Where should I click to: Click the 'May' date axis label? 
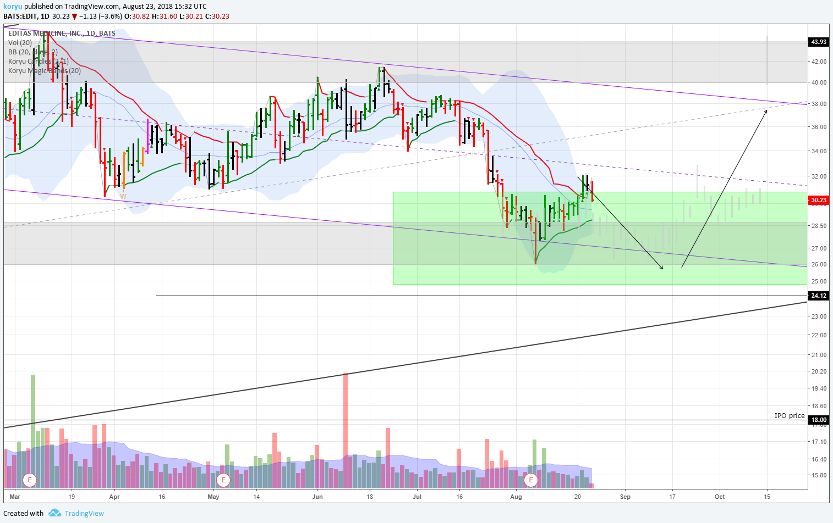(213, 497)
